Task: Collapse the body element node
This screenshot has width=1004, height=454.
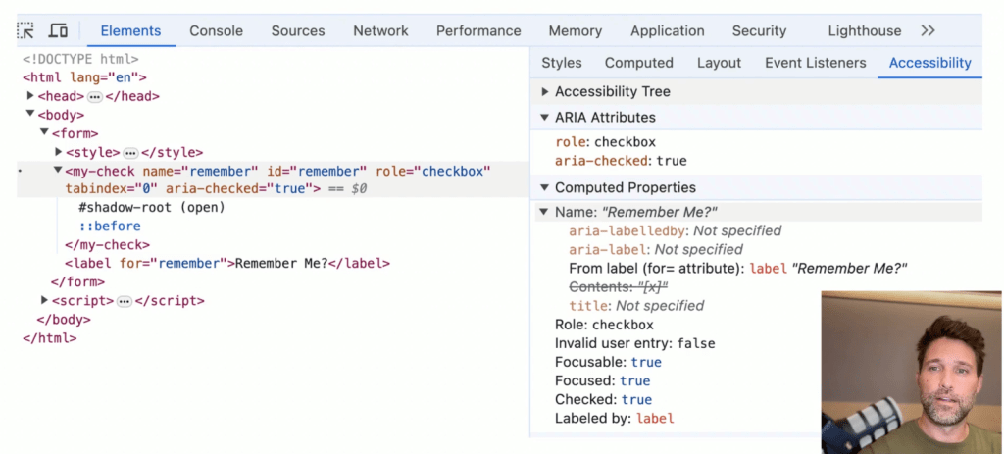Action: [x=29, y=114]
